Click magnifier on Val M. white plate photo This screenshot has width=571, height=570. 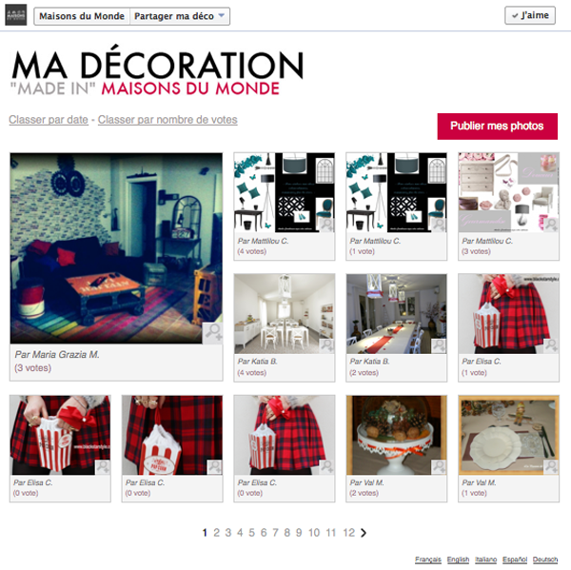point(551,466)
